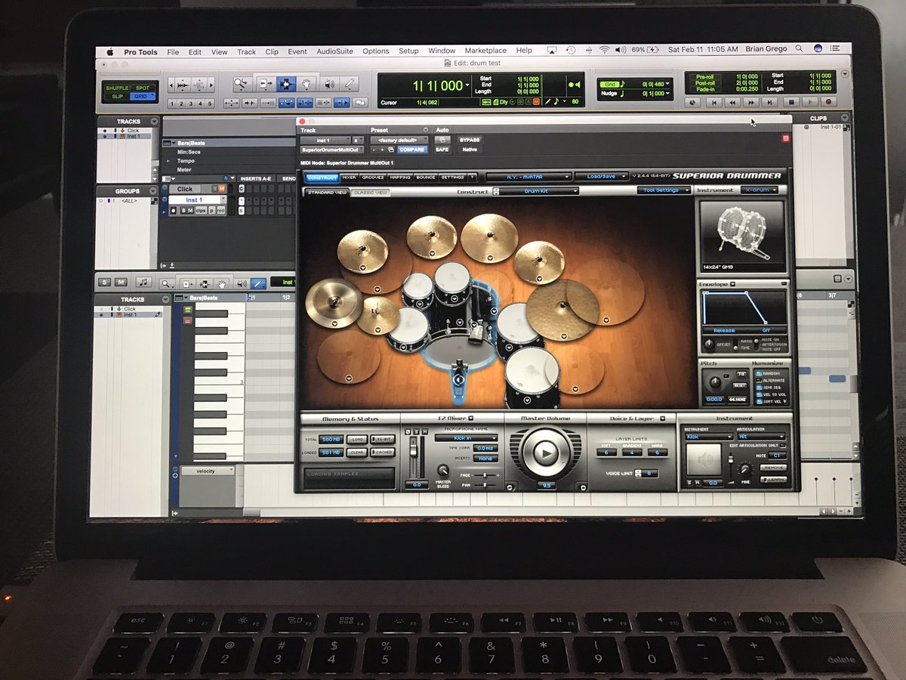Click the hi-hat cymbal on left

click(x=334, y=302)
